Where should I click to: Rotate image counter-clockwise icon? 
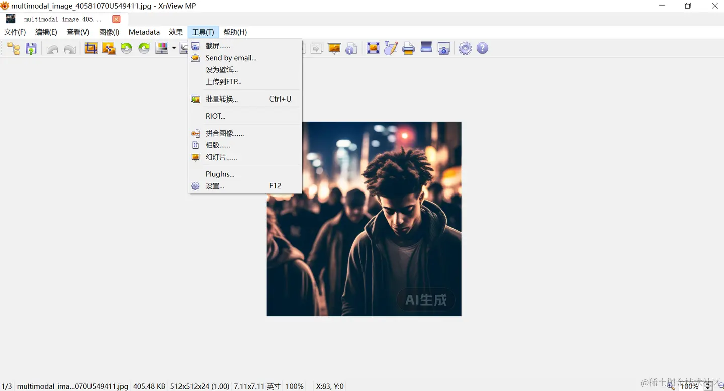[126, 48]
